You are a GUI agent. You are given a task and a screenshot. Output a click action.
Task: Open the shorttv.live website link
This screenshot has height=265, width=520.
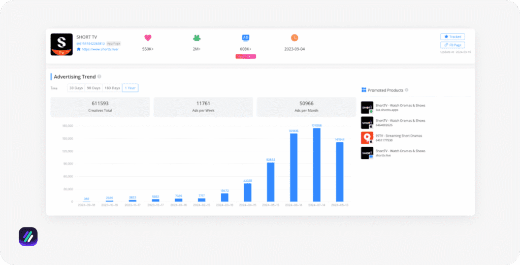pyautogui.click(x=100, y=49)
